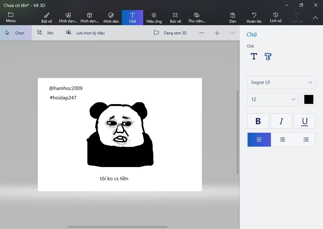The height and width of the screenshot is (229, 323).
Task: Select the Chữ text tab
Action: tap(132, 18)
